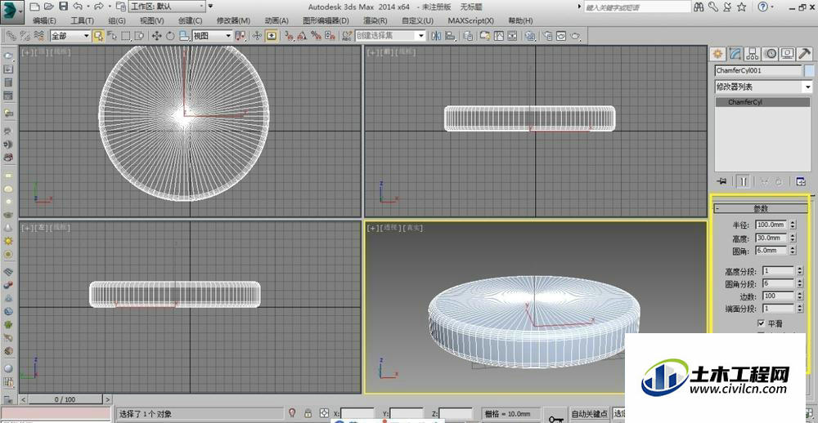
Task: Toggle the Spinner Snap button
Action: coord(330,36)
